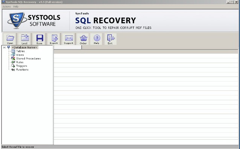Save recovered data with the Save icon
This screenshot has height=149, width=240.
pyautogui.click(x=39, y=39)
